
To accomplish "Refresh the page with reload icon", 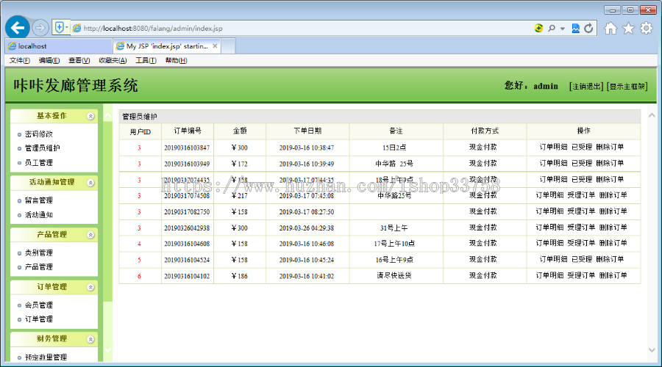I will (x=588, y=28).
